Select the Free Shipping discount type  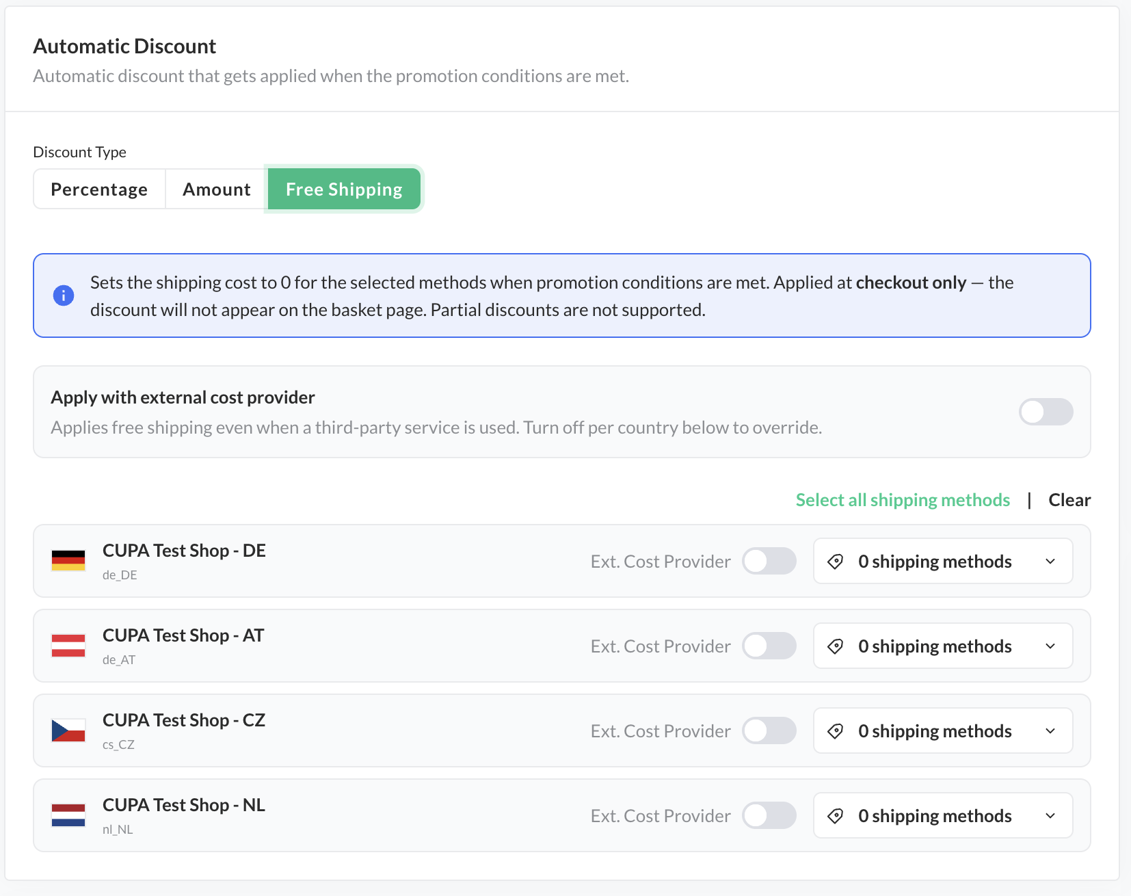[344, 189]
